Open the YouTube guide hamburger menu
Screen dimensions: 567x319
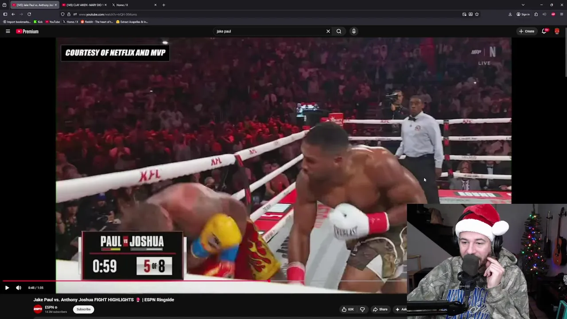8,31
